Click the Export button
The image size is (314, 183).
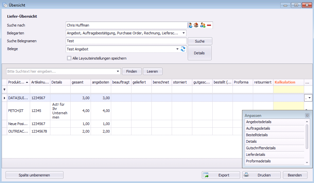click(221, 175)
